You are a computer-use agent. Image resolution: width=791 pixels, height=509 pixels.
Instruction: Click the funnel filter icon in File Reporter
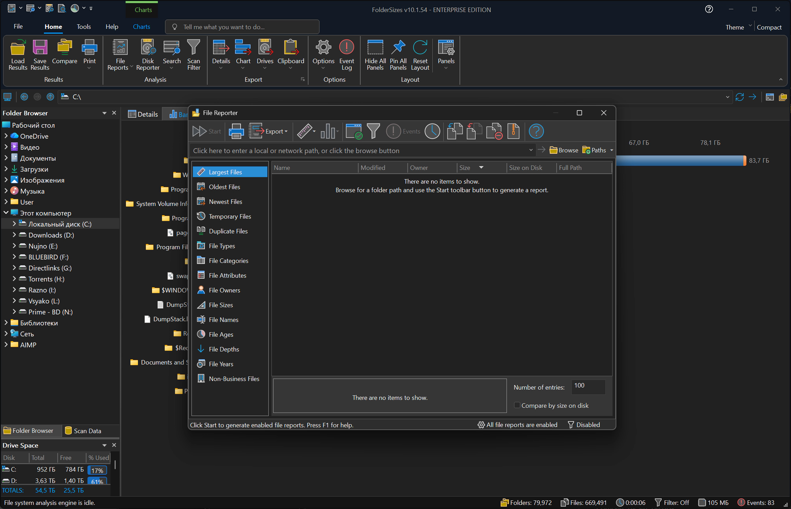(373, 131)
